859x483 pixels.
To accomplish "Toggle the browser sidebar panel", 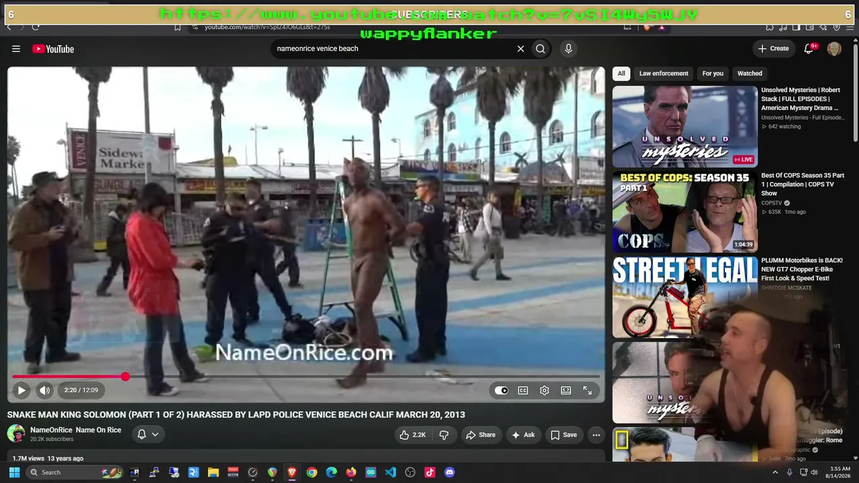I will 797,27.
